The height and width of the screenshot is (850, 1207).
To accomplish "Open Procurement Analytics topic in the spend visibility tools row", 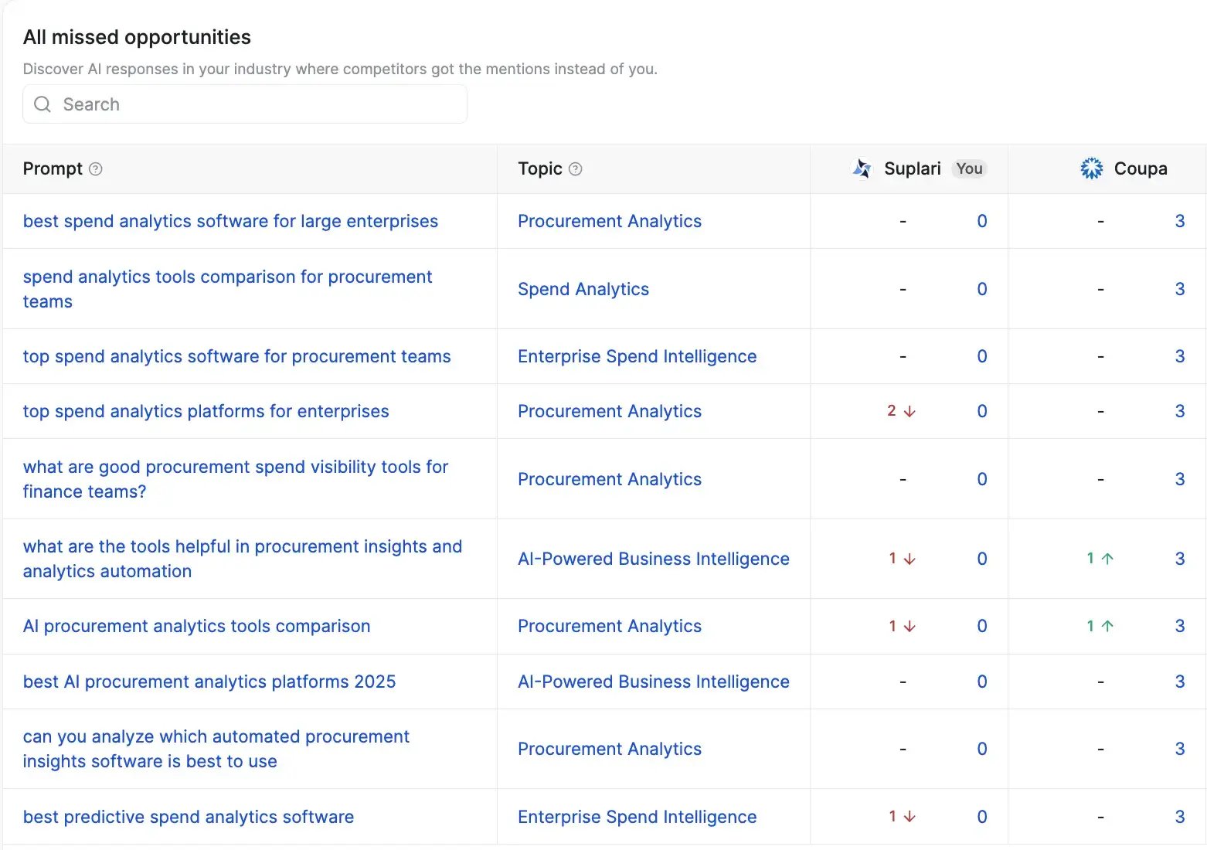I will [x=610, y=479].
